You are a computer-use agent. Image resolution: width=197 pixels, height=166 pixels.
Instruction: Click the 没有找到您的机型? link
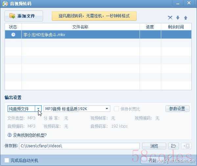30,135
